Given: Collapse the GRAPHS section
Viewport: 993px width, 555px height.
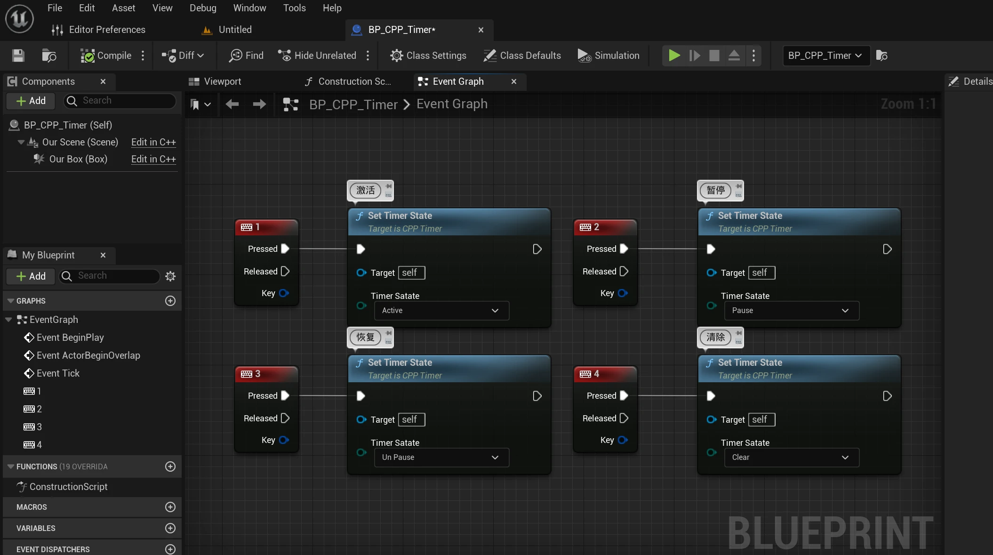Looking at the screenshot, I should coord(10,301).
